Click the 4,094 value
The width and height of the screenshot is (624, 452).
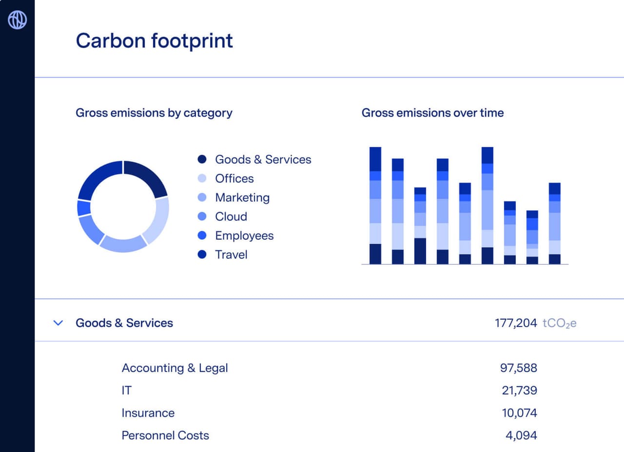click(x=522, y=435)
